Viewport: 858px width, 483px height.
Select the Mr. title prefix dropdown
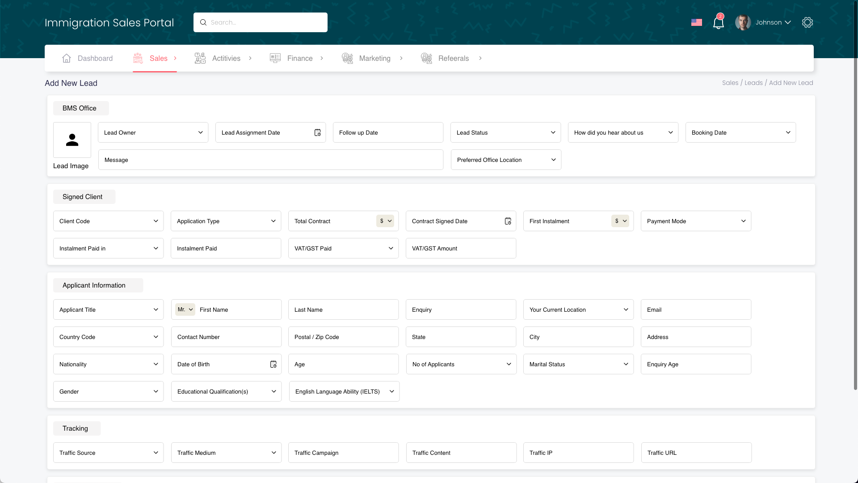coord(185,309)
